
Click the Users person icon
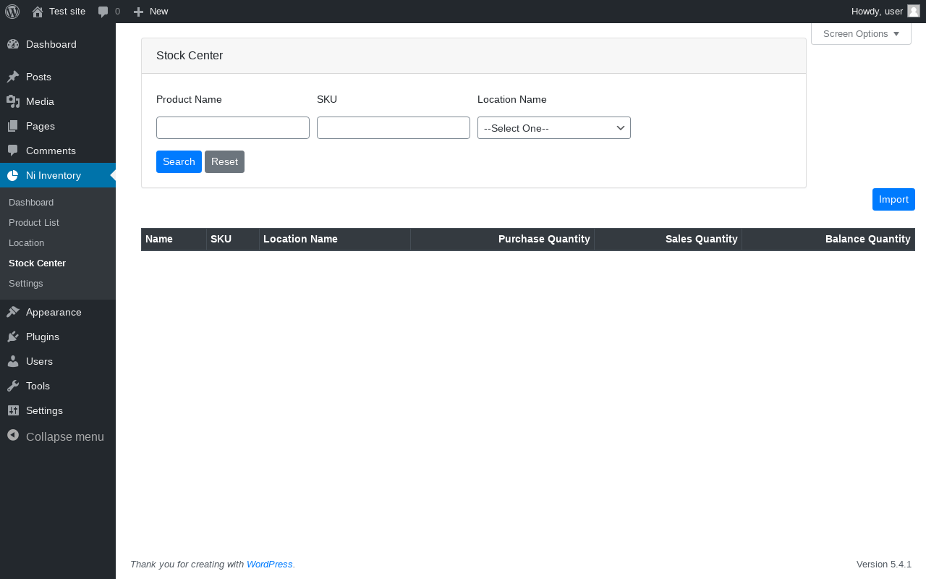pos(13,361)
